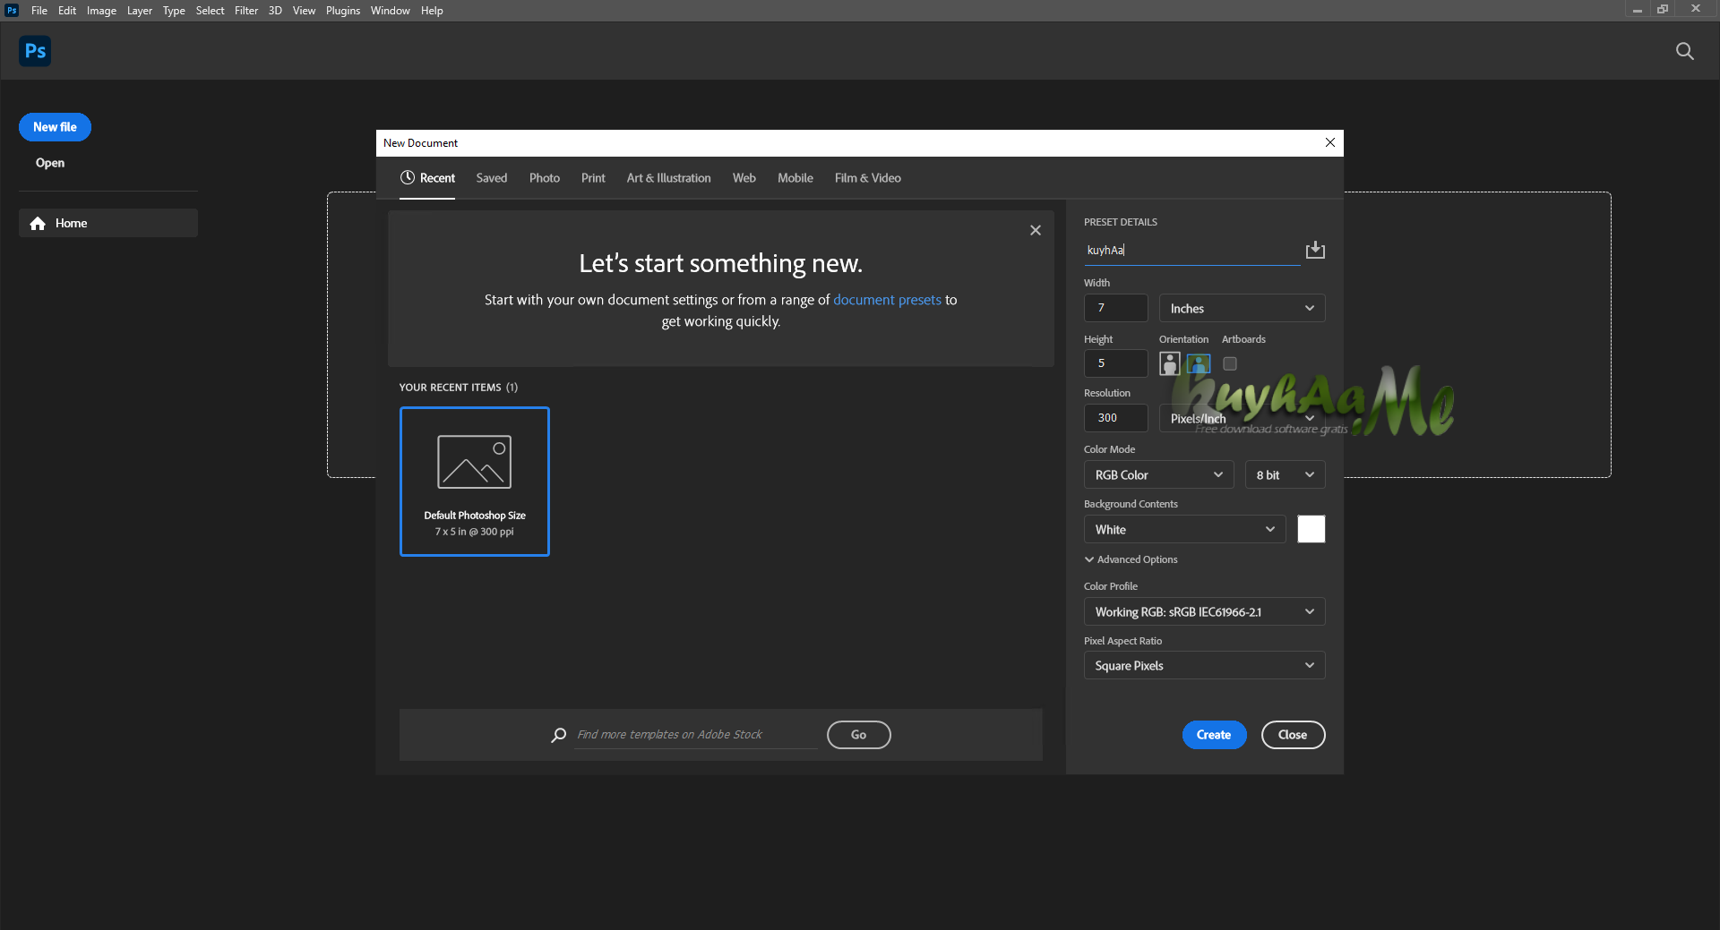The height and width of the screenshot is (930, 1720).
Task: Click the Width value field
Action: click(1115, 308)
